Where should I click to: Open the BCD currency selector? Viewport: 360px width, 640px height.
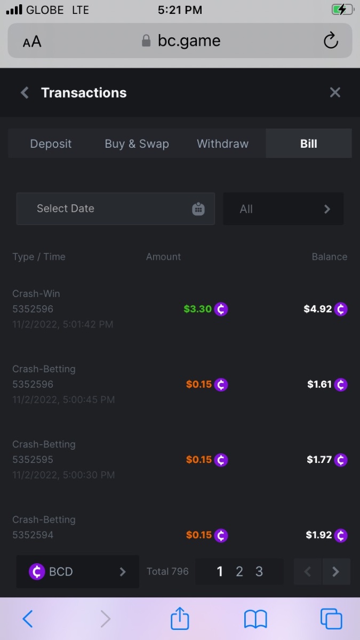point(78,572)
